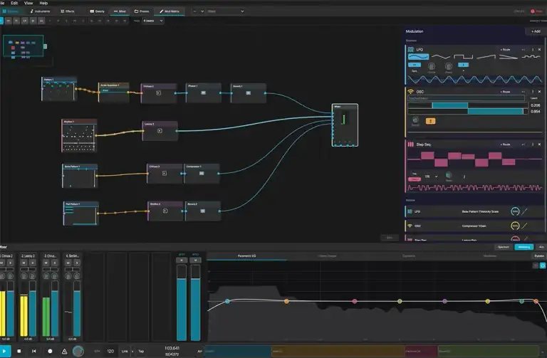The image size is (547, 358).
Task: Open the Step Seq rate dropdown
Action: pos(431,177)
